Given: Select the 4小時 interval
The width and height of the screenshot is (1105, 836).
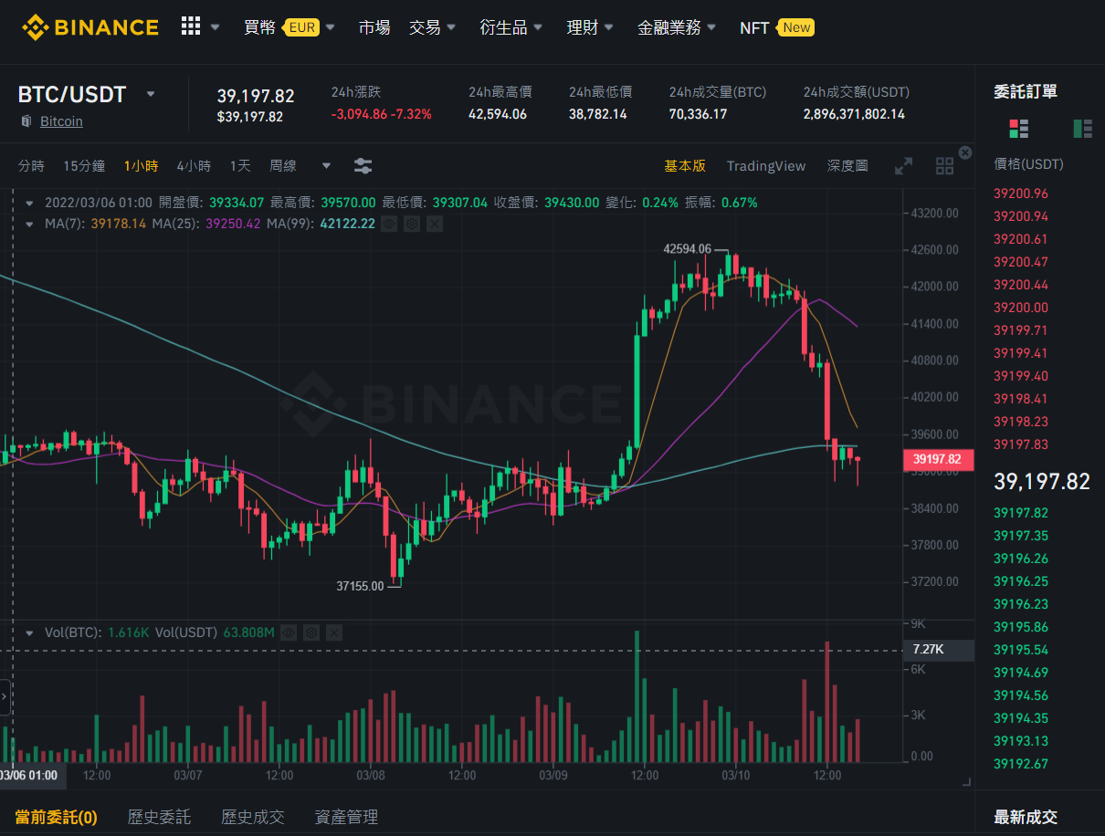Looking at the screenshot, I should (194, 166).
